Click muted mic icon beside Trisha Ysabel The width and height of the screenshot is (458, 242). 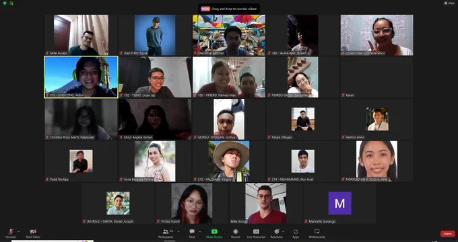pos(158,221)
